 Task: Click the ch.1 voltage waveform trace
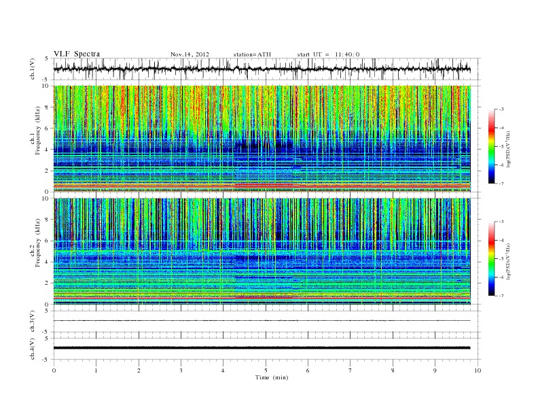click(262, 69)
